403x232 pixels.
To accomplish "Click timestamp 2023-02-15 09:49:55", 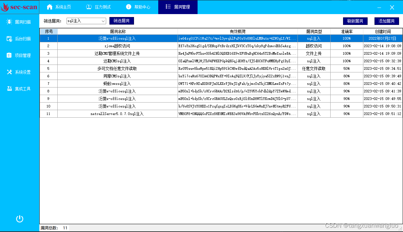I will click(383, 99).
